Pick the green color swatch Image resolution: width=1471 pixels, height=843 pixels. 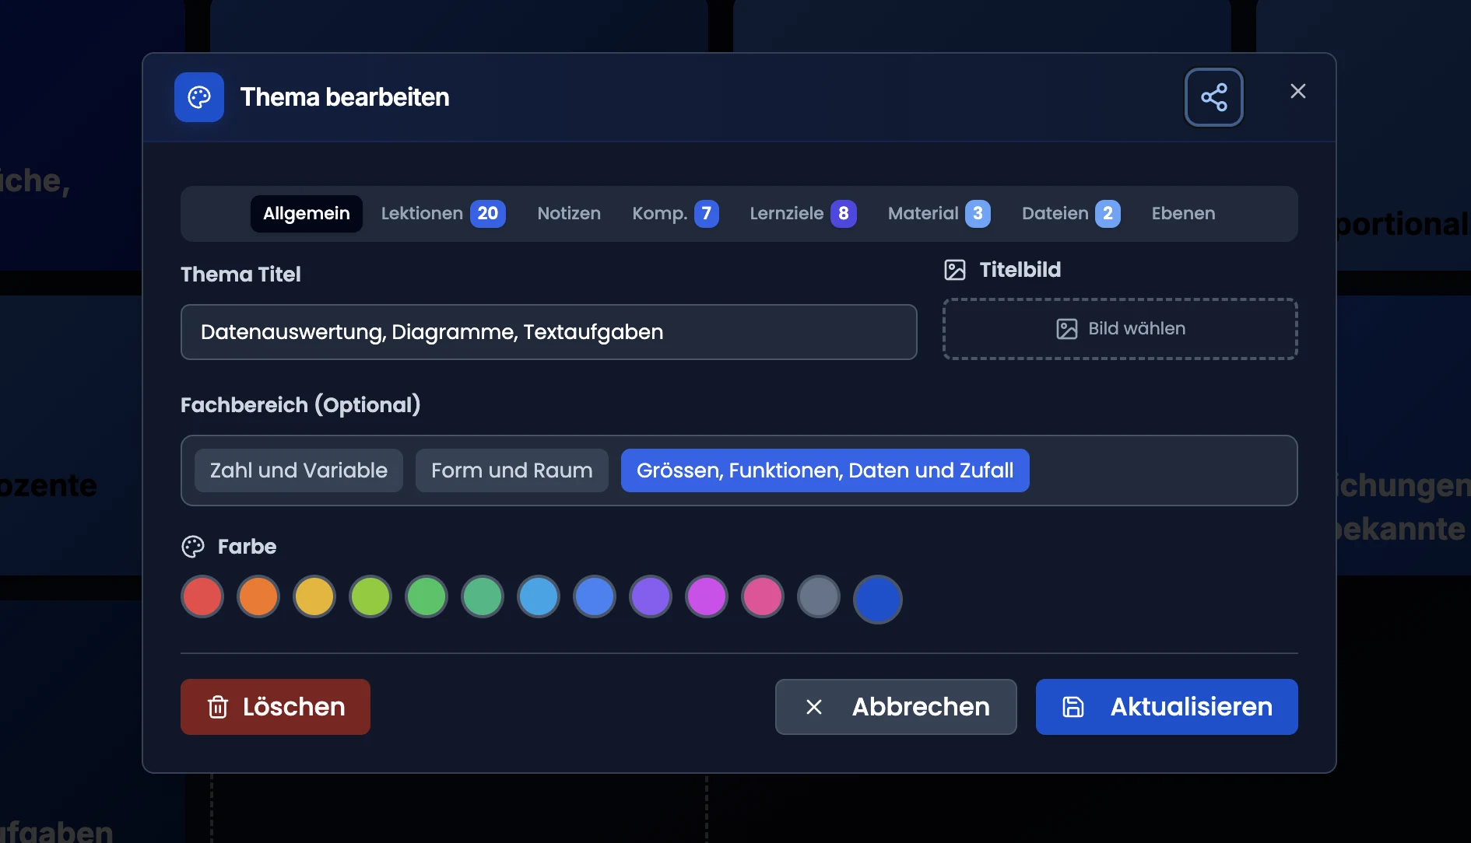427,597
